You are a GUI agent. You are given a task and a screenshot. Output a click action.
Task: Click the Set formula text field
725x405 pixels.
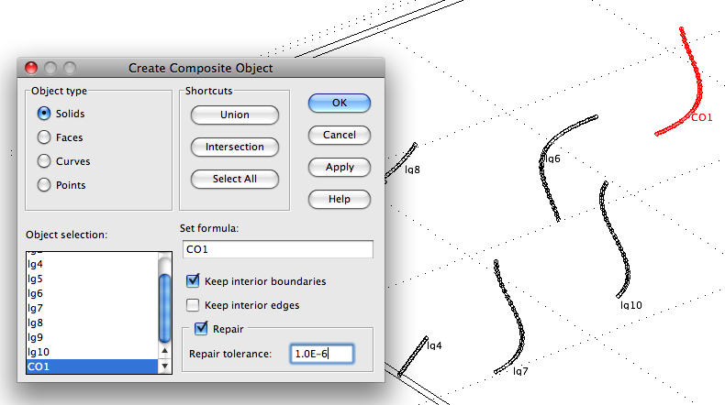click(277, 249)
